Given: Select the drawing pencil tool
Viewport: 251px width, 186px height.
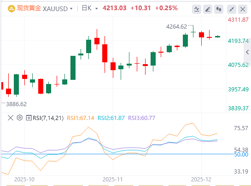Looking at the screenshot, I should pos(208,9).
